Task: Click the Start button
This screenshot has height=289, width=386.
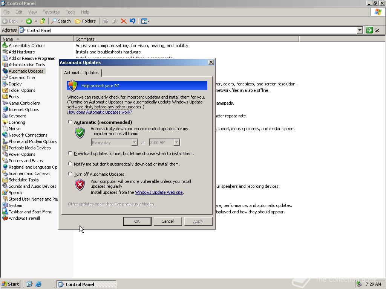Action: click(x=10, y=284)
